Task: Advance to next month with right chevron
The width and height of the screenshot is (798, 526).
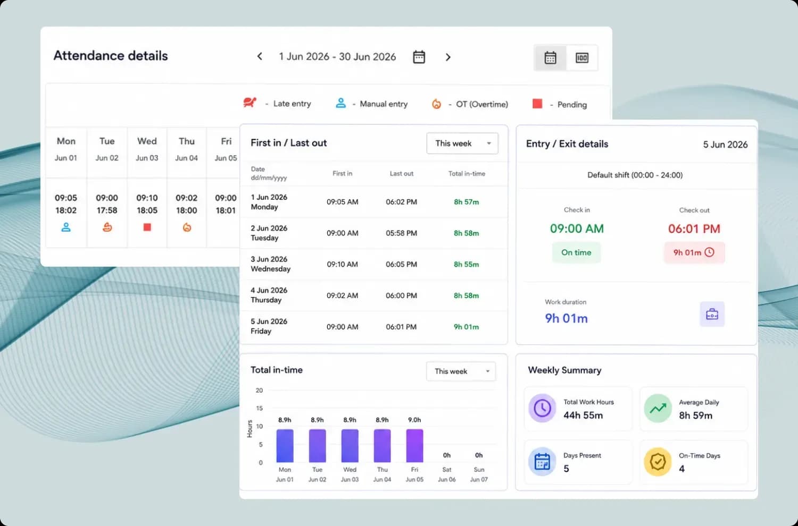Action: coord(448,57)
